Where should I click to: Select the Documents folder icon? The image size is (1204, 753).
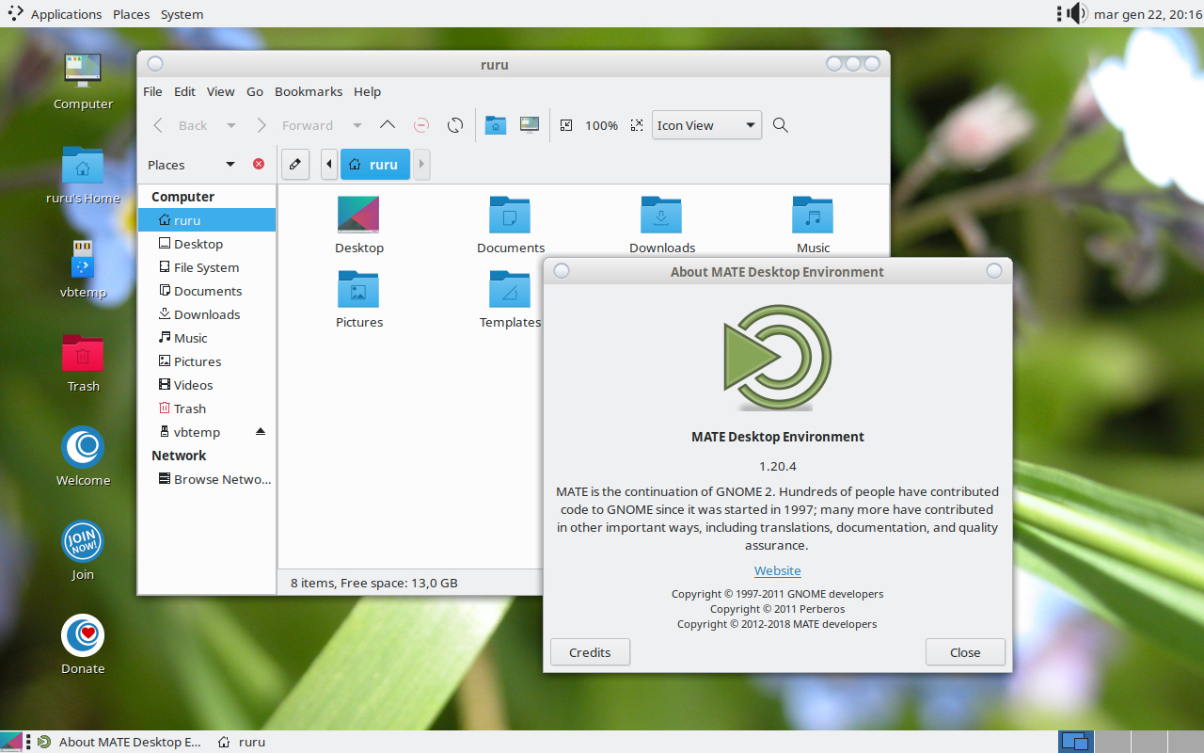(x=510, y=215)
